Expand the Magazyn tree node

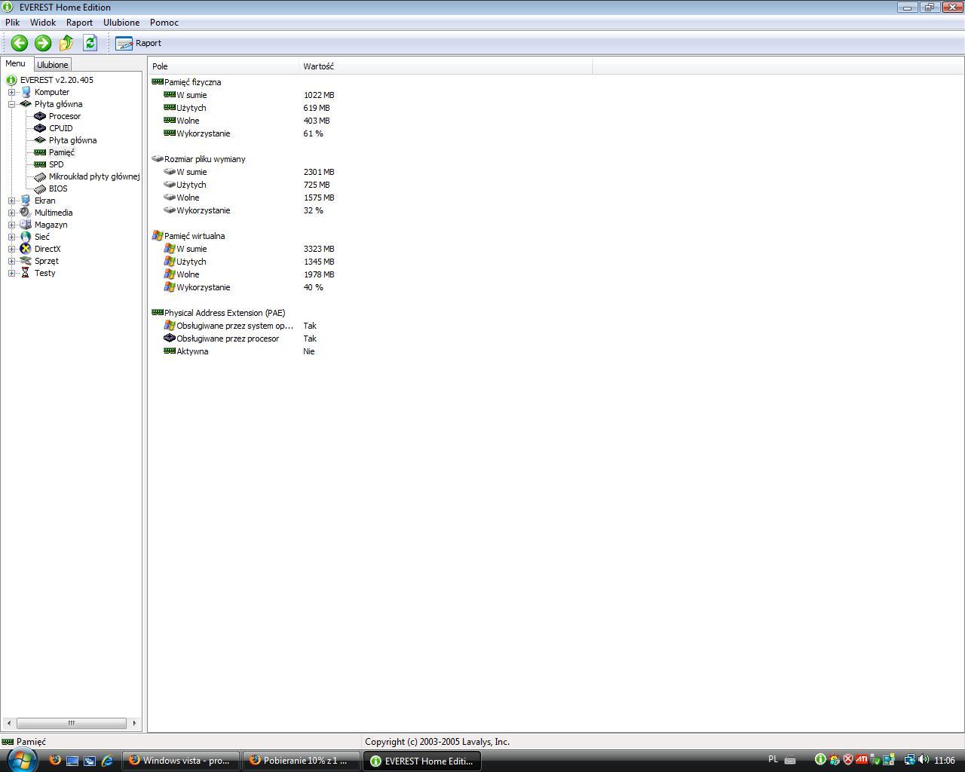pos(11,225)
